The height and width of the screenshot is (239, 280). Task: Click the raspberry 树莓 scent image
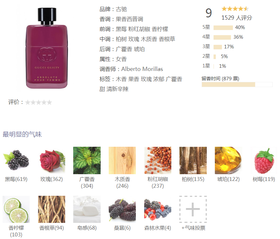pos(264,160)
